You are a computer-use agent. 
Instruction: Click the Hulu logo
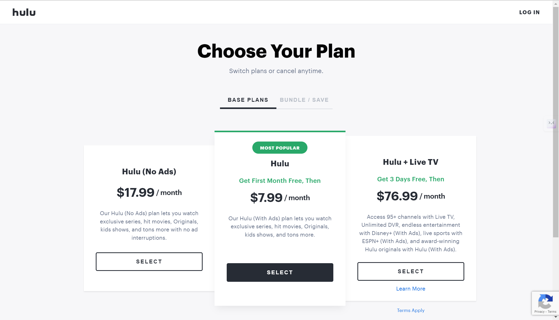point(24,12)
